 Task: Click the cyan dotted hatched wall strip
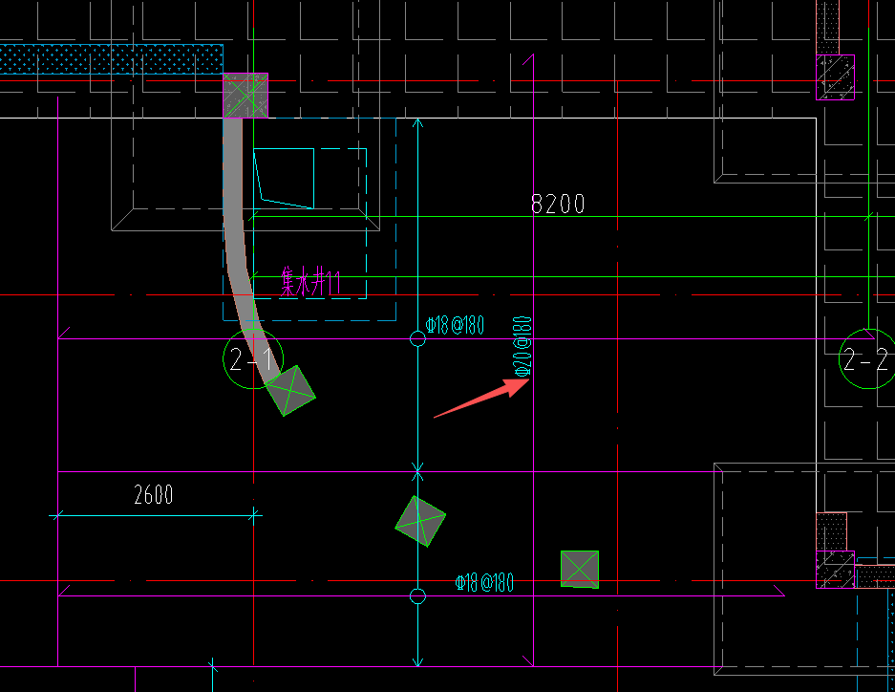[x=112, y=59]
